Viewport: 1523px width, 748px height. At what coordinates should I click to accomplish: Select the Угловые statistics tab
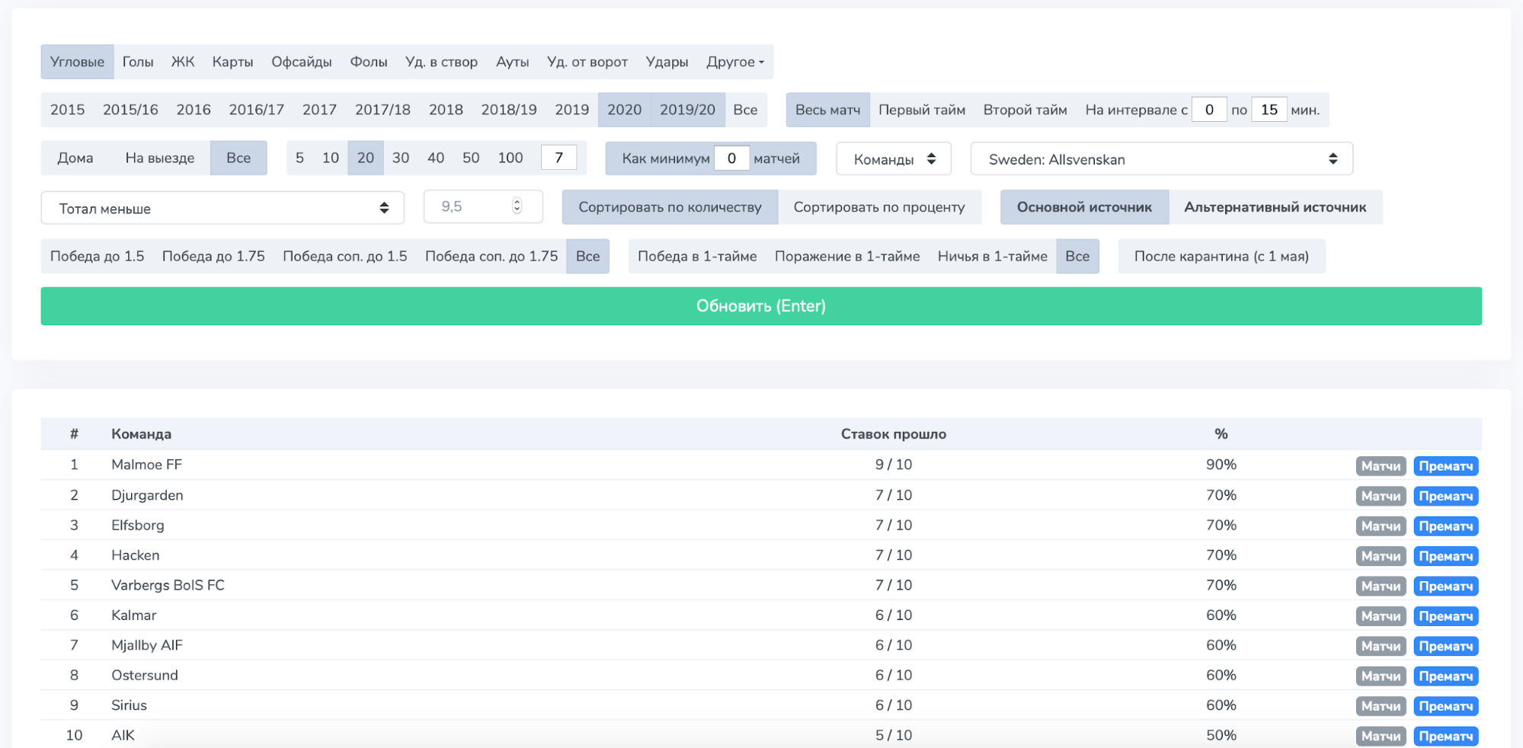pyautogui.click(x=77, y=62)
